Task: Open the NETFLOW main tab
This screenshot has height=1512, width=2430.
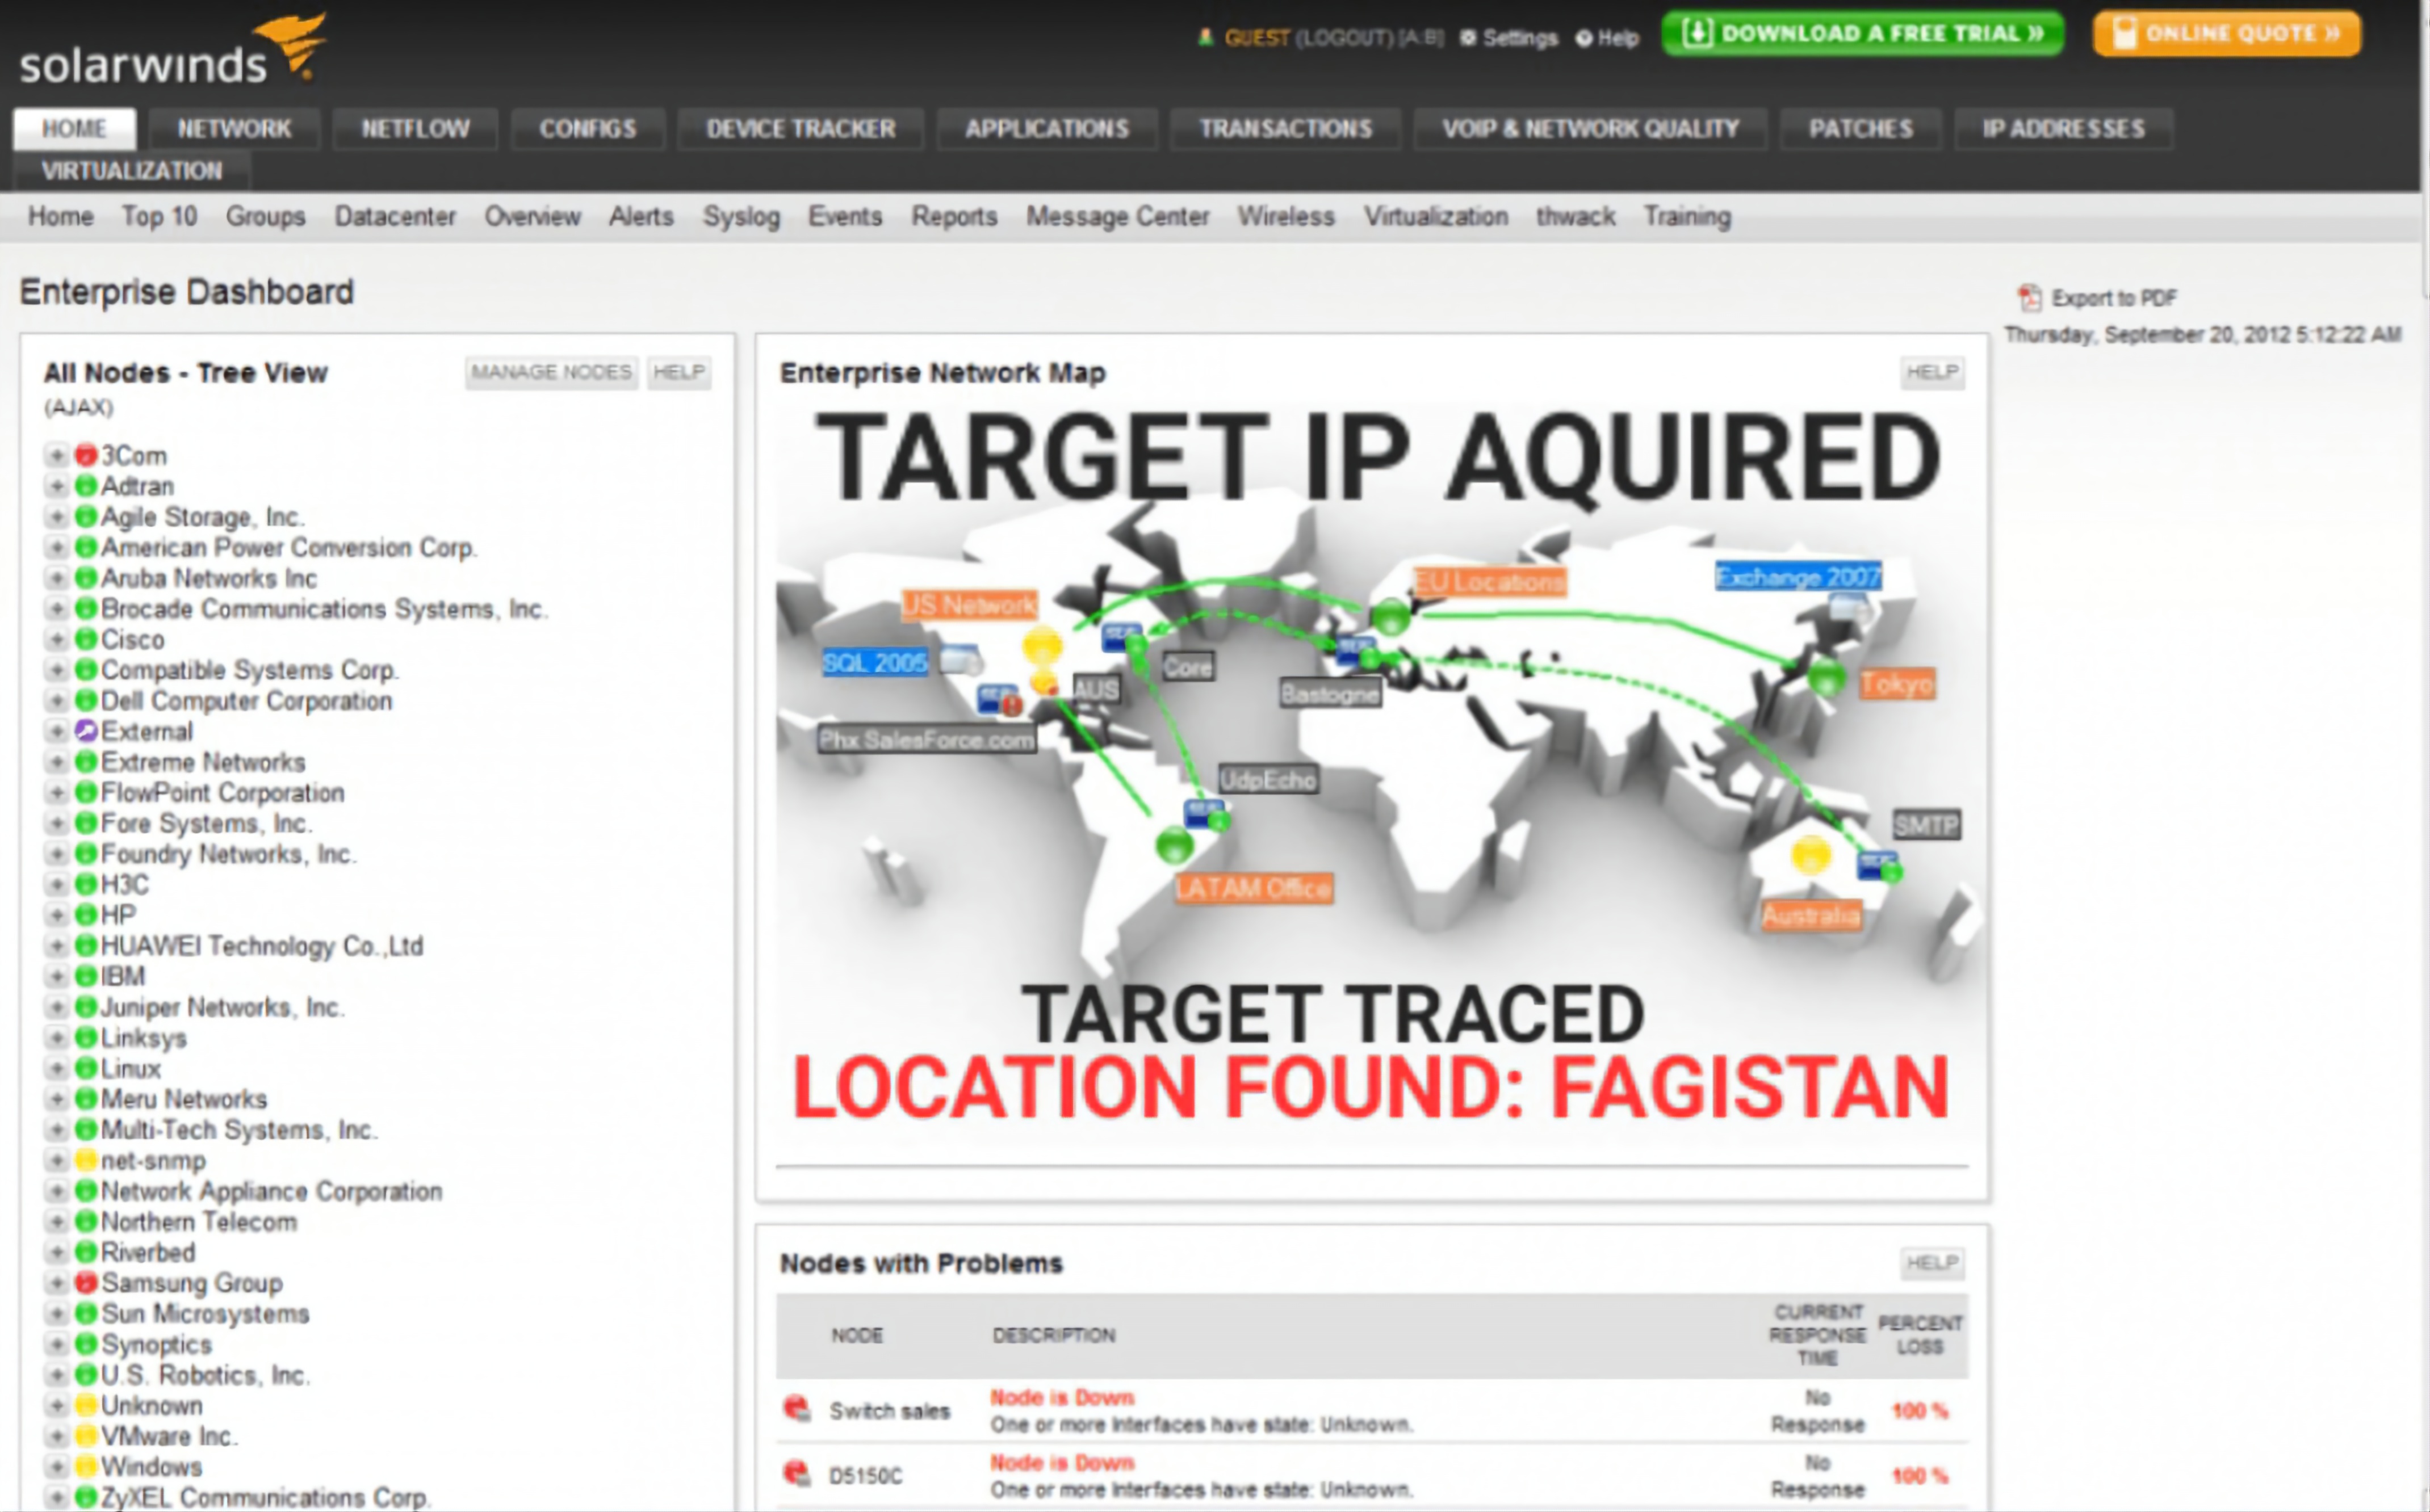Action: point(415,129)
